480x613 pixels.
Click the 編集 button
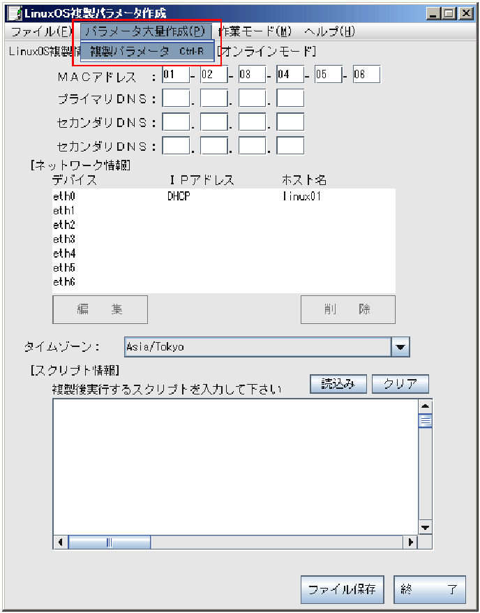[x=100, y=309]
